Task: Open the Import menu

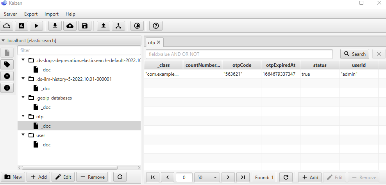Action: pyautogui.click(x=52, y=14)
